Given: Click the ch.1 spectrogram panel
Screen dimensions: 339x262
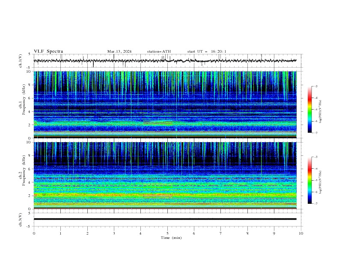Looking at the screenshot, I should (165, 104).
